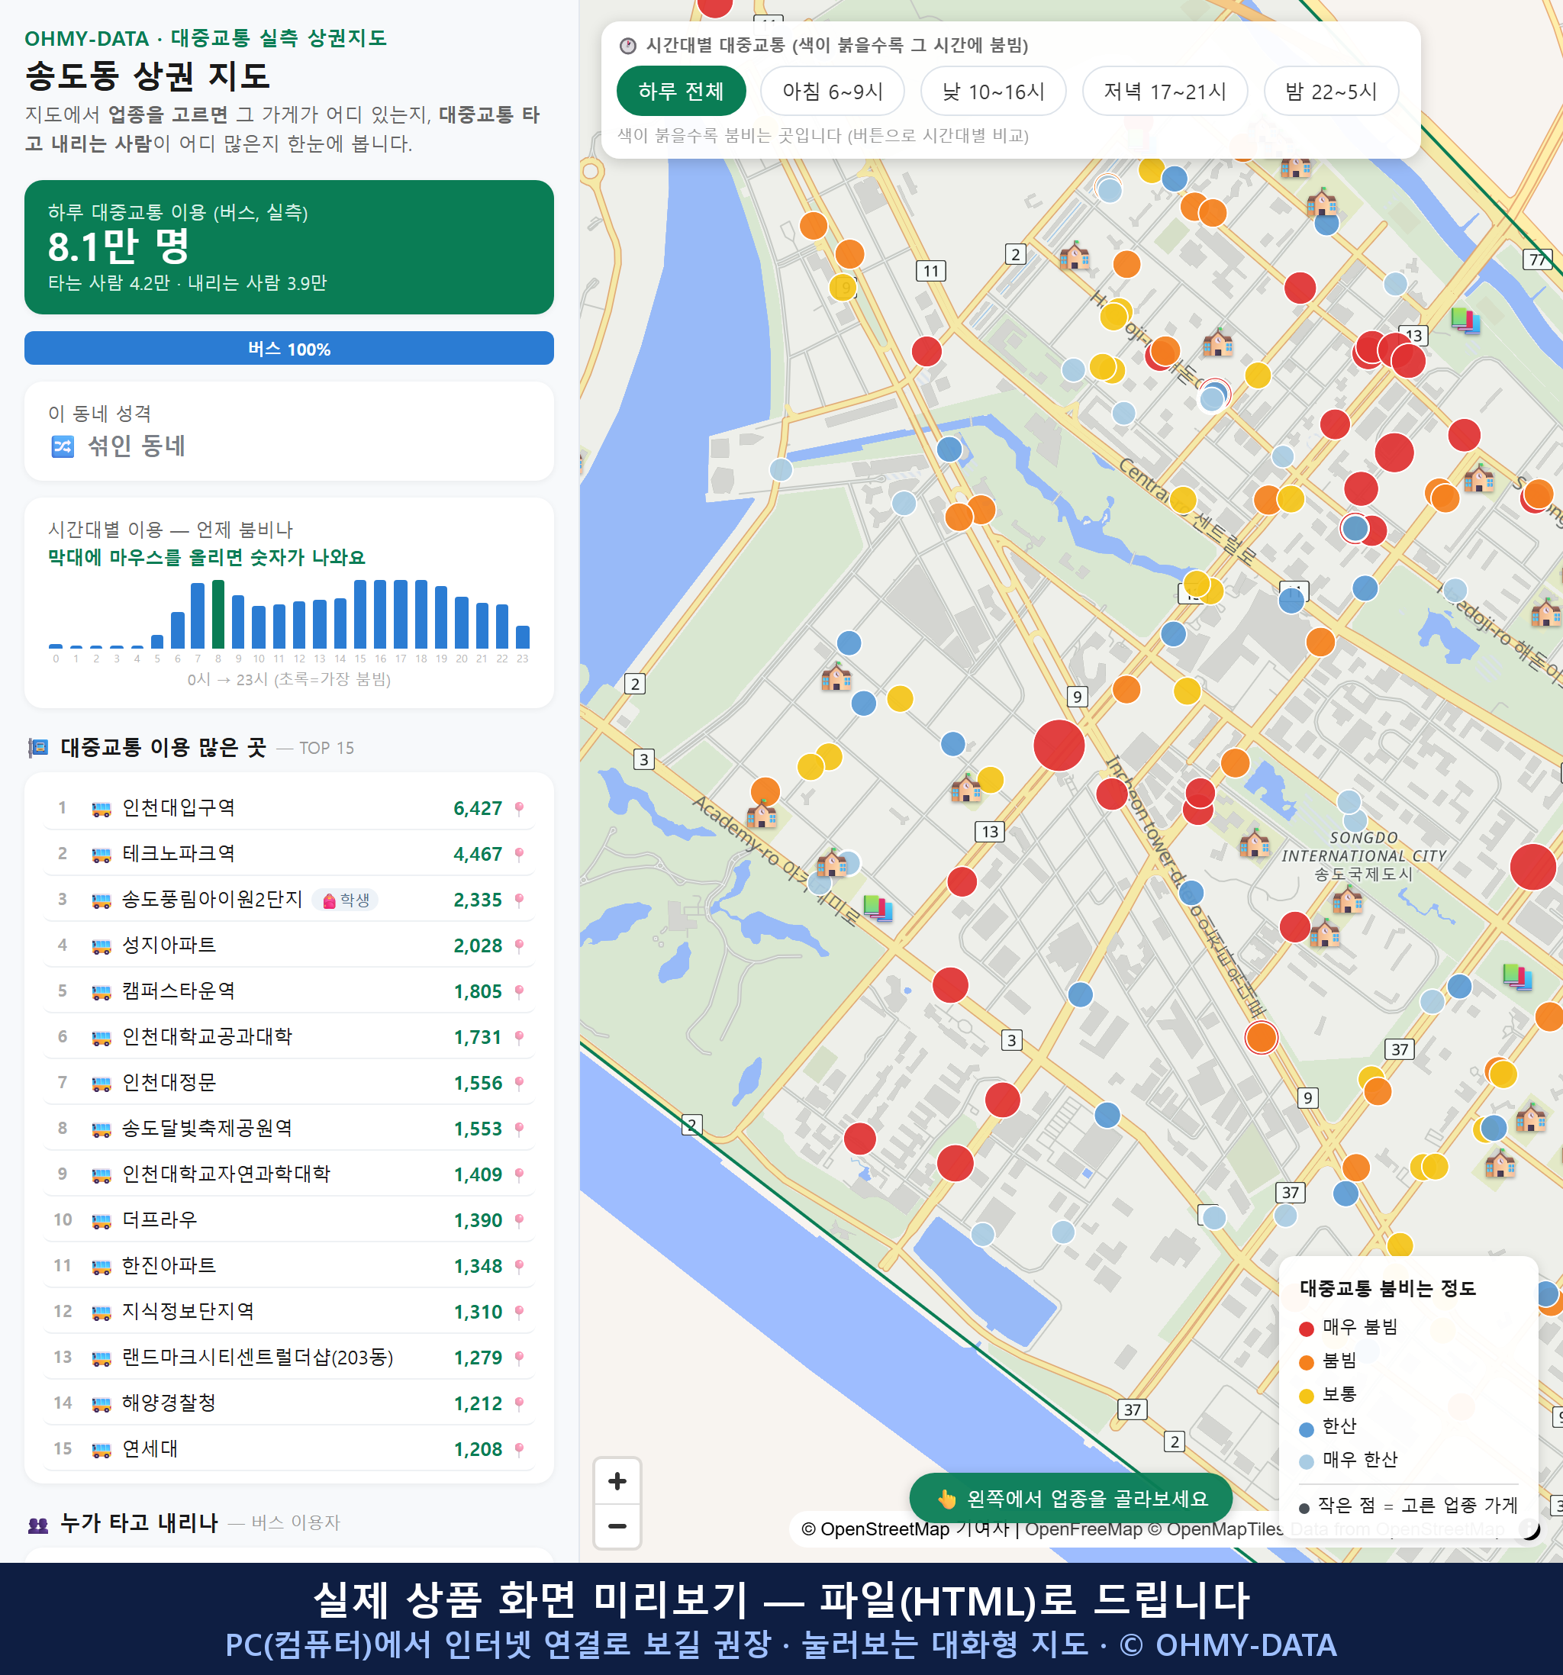
Task: Click ridership value 4,467 for 테크노파크역
Action: [478, 855]
